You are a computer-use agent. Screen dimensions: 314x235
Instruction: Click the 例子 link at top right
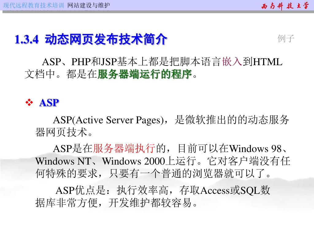coord(286,39)
